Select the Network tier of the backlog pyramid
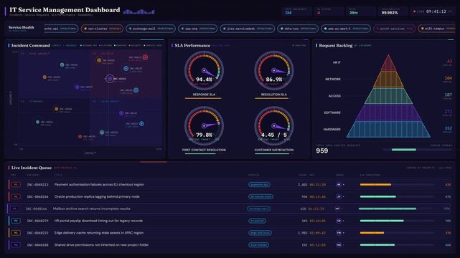Viewport: 460px width, 258px height. pyautogui.click(x=388, y=80)
